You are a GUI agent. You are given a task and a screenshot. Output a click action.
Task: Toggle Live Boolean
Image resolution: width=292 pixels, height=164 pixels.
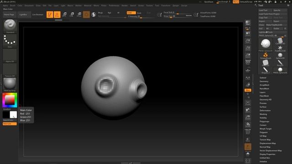[x=38, y=15]
